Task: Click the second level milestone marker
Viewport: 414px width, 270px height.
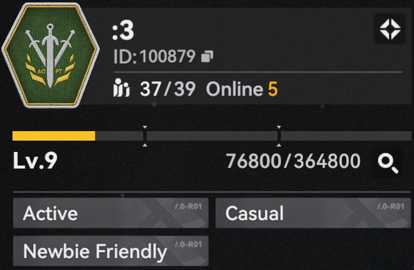Action: [x=279, y=136]
